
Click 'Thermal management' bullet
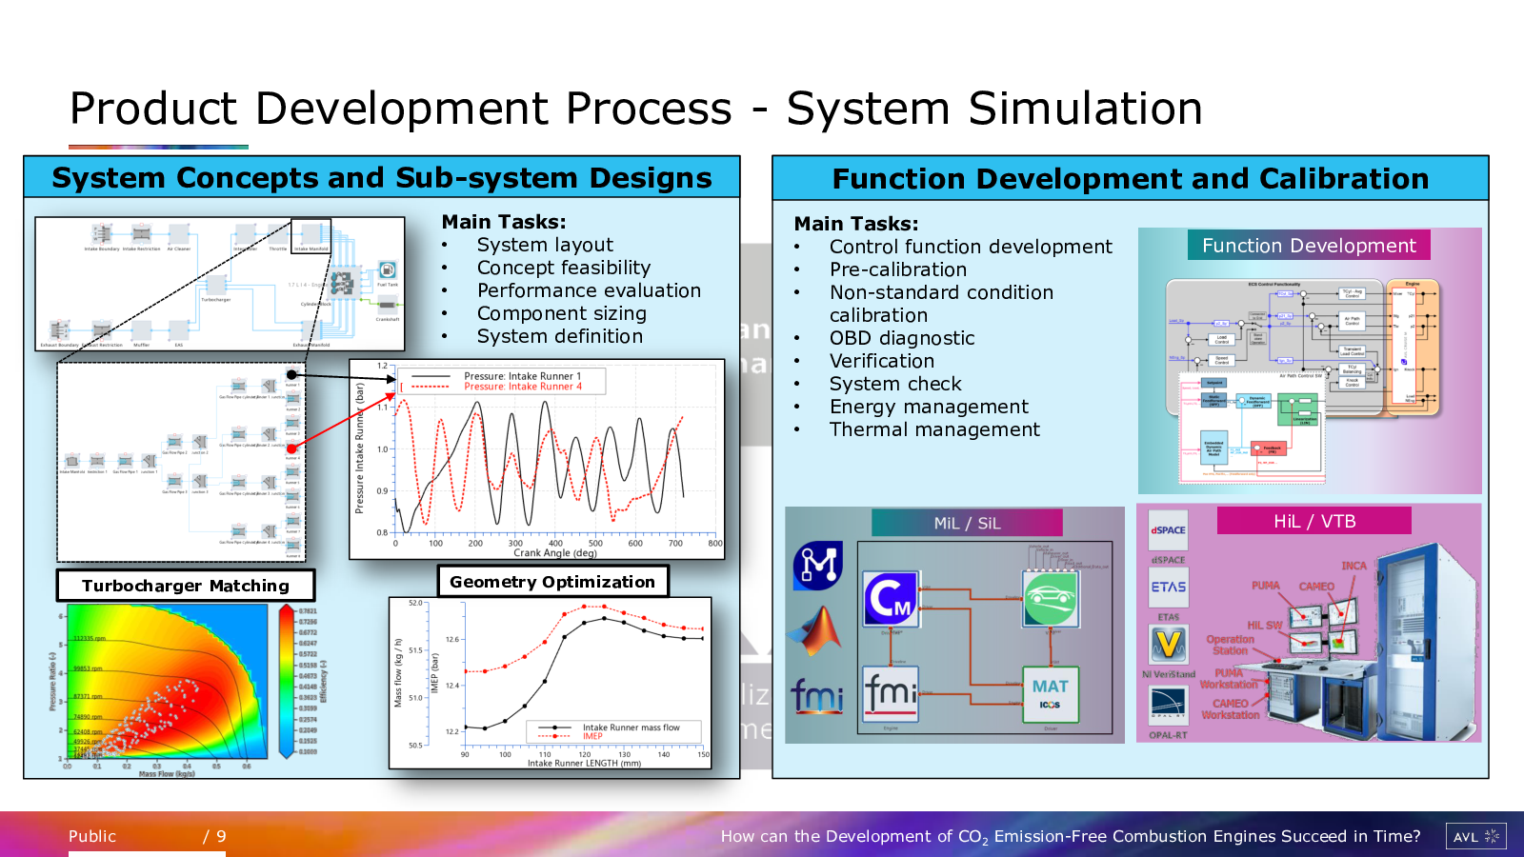(934, 429)
